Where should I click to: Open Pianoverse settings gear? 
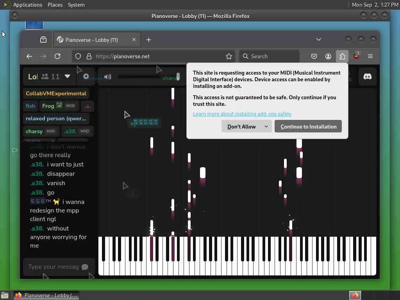coord(86,76)
